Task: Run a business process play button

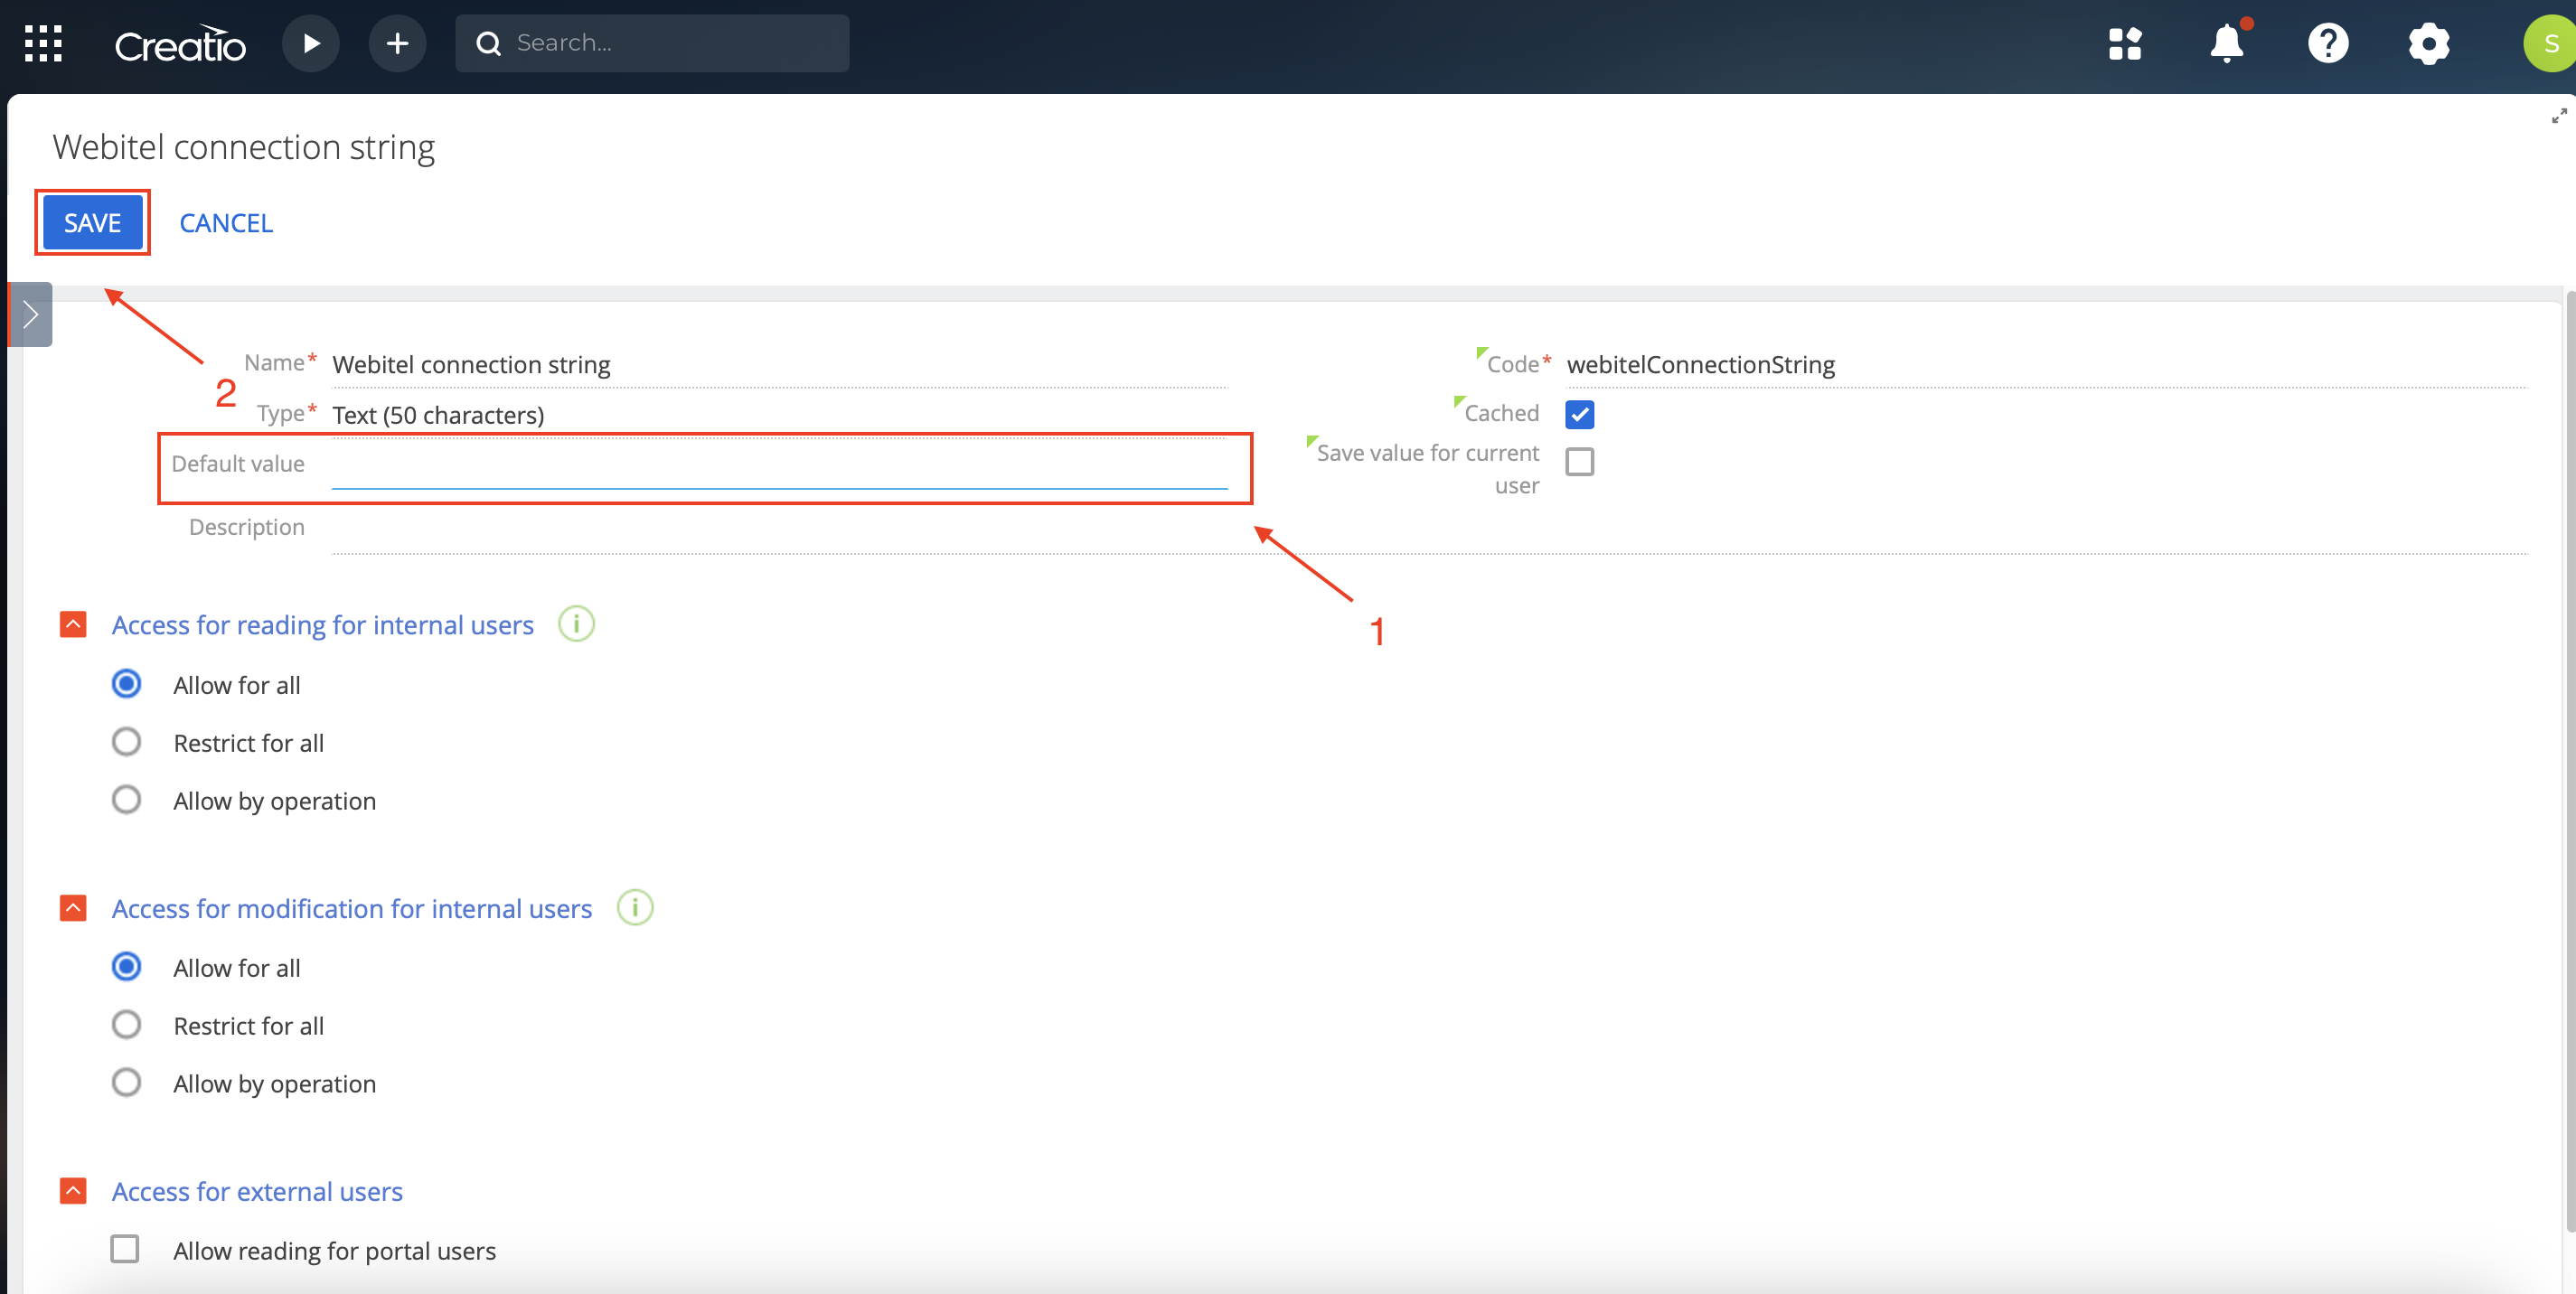Action: click(x=311, y=43)
